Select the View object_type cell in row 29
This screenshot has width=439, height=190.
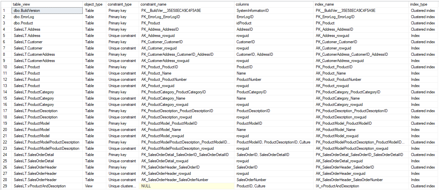88,186
